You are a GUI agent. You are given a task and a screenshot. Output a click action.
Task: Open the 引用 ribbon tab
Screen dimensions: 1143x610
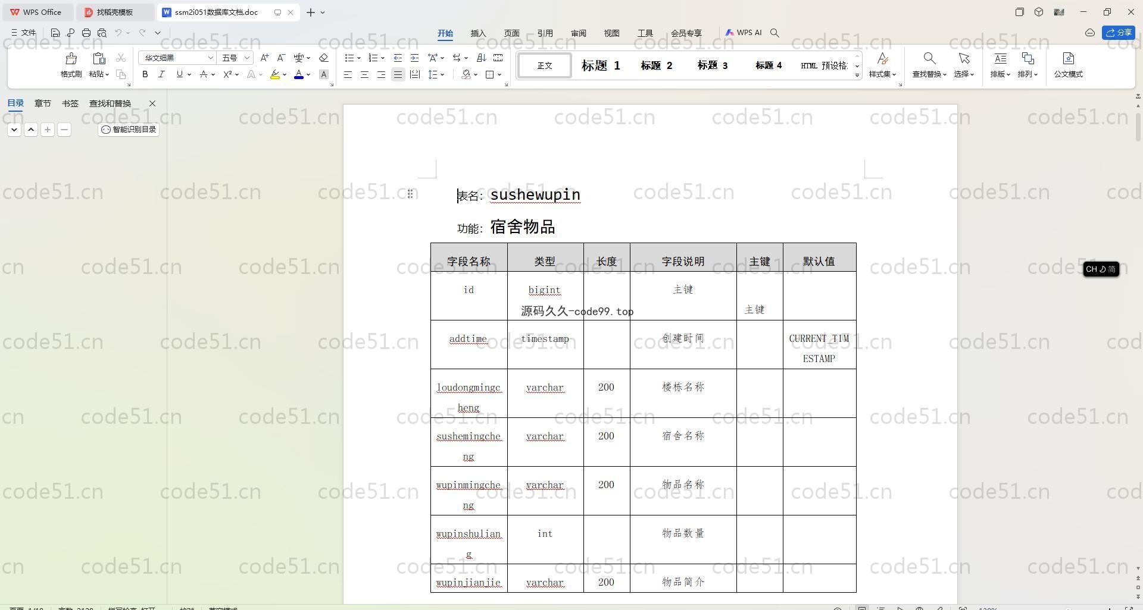pyautogui.click(x=545, y=33)
